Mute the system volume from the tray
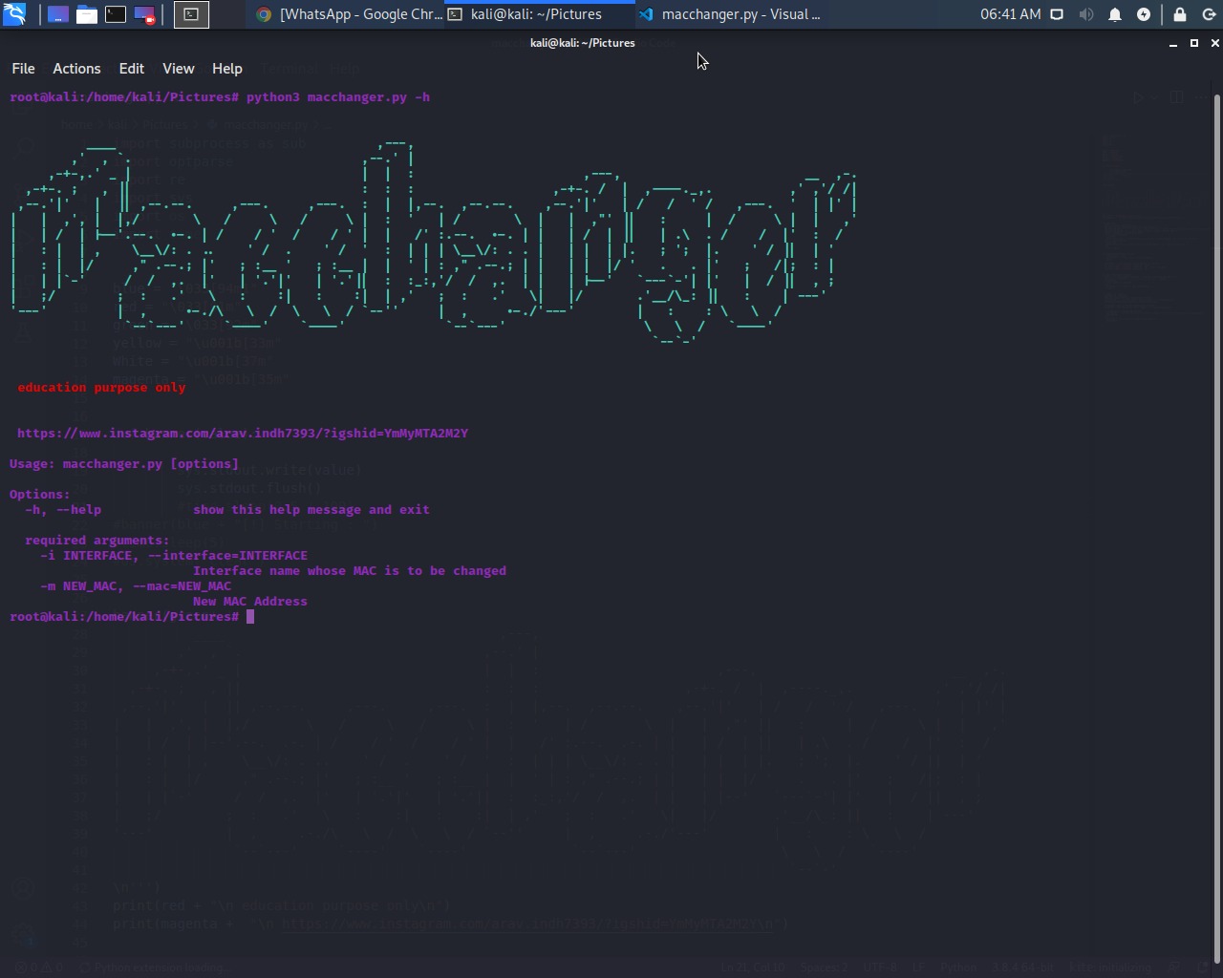 click(1087, 13)
